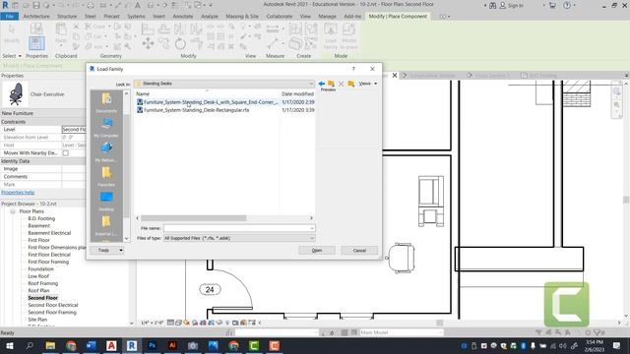Open the Annotate ribbon tab
Viewport: 630px width, 354px height.
[x=183, y=16]
